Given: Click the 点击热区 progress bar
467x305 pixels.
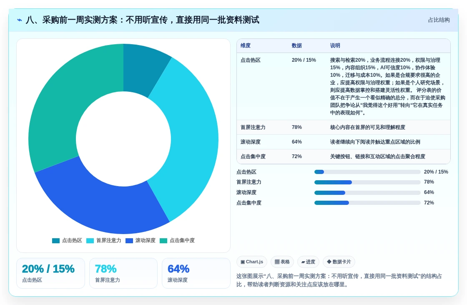Looking at the screenshot, I should (367, 172).
